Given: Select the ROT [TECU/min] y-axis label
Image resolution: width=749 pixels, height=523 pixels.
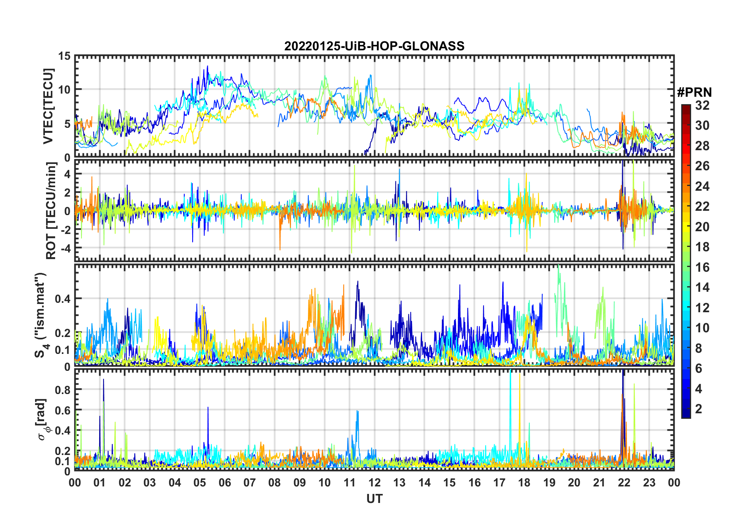Looking at the screenshot, I should coord(51,211).
